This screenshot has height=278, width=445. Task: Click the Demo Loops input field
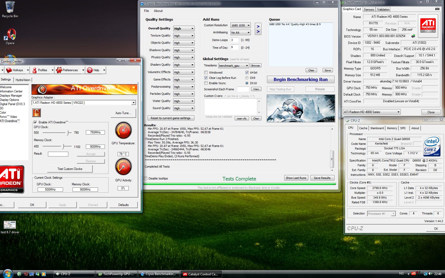pyautogui.click(x=234, y=40)
